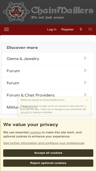The height and width of the screenshot is (171, 96).
Task: Click the Accept all cookies button
Action: [x=48, y=153]
